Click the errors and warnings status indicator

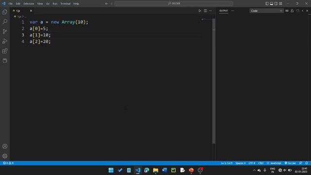coord(8,163)
